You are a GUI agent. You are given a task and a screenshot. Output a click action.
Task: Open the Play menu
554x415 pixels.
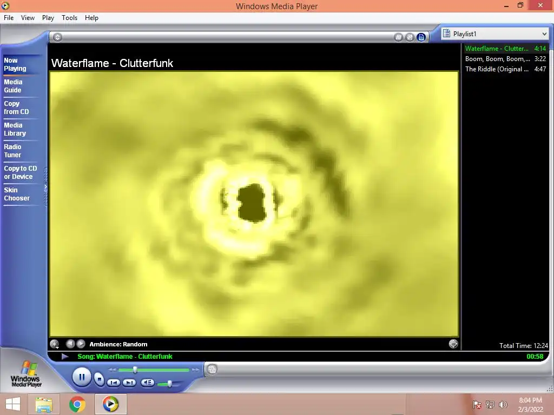point(48,18)
